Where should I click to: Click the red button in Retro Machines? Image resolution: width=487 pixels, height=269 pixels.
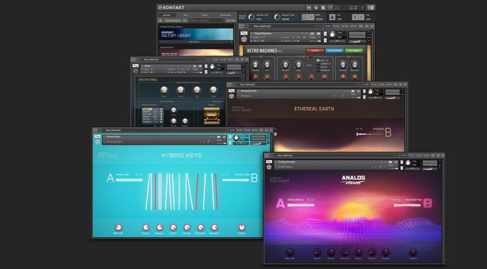coord(315,51)
